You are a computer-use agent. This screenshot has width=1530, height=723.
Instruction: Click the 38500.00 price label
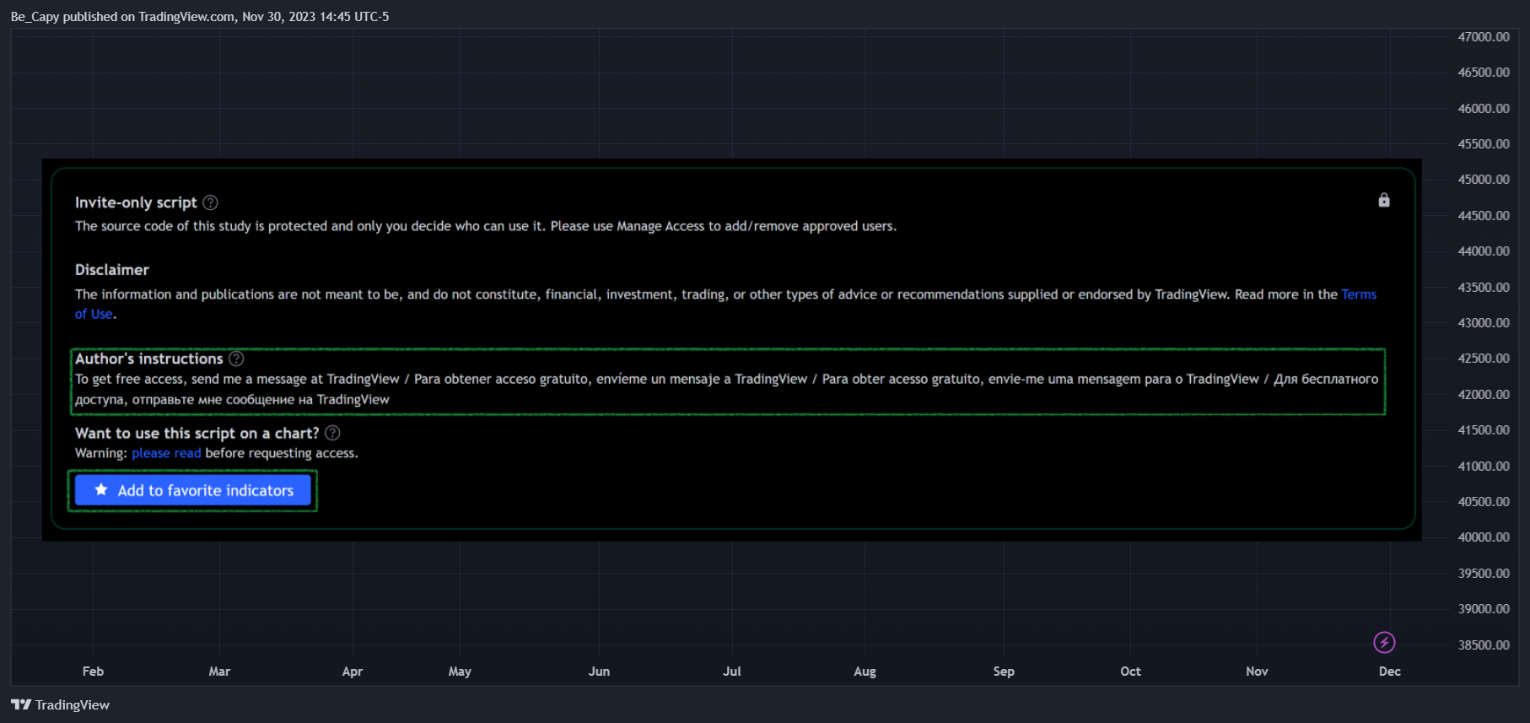pos(1484,645)
